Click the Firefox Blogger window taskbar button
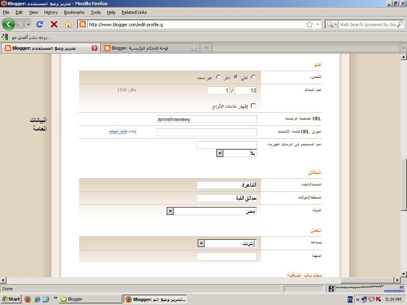 pyautogui.click(x=155, y=299)
